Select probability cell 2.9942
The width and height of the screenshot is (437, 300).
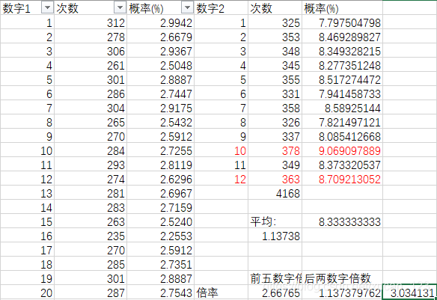tap(161, 22)
